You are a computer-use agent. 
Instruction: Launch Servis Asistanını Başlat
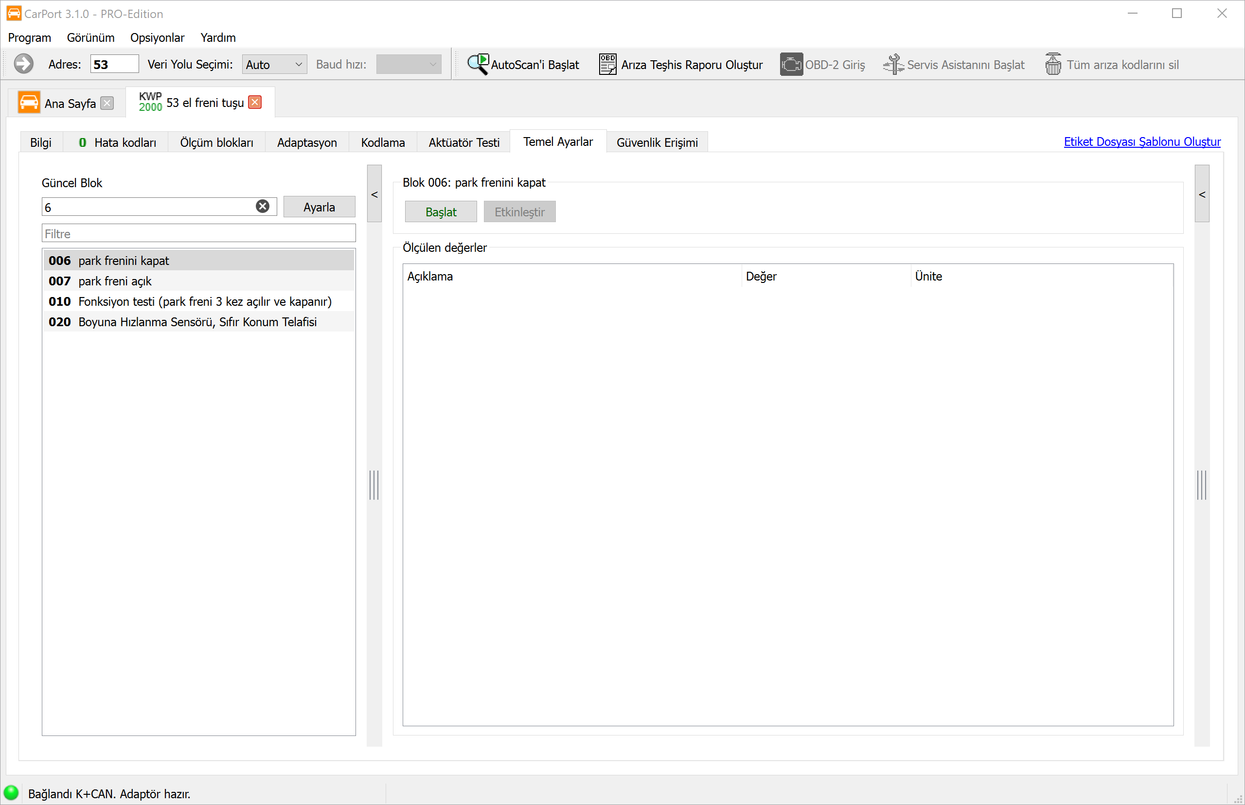coord(954,64)
